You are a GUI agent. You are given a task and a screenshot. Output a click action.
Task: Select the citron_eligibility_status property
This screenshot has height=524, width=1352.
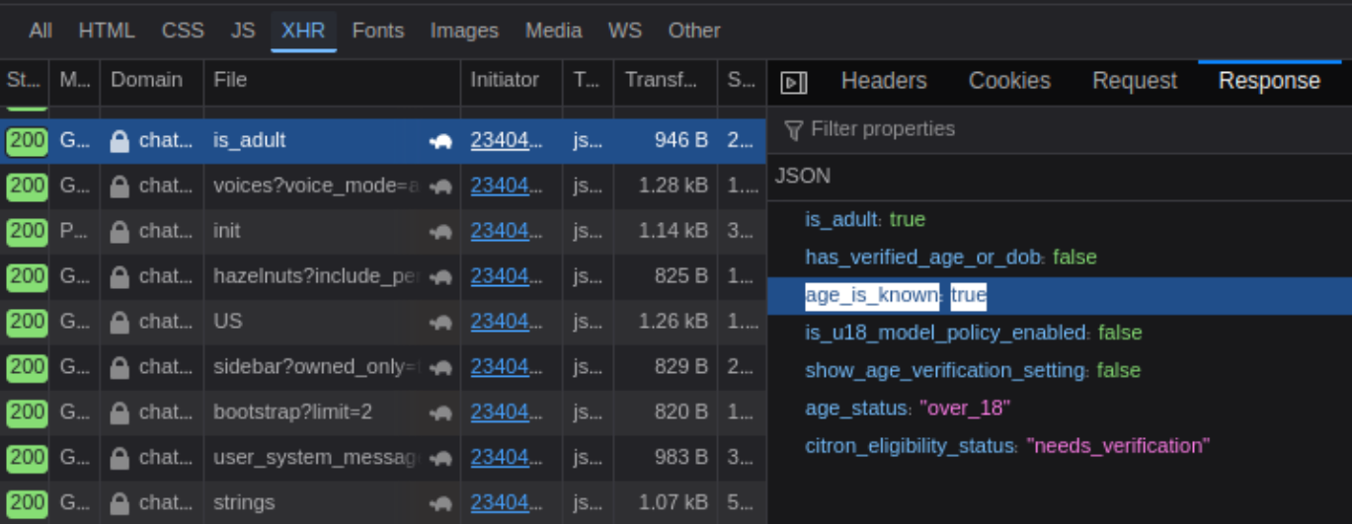1060,446
